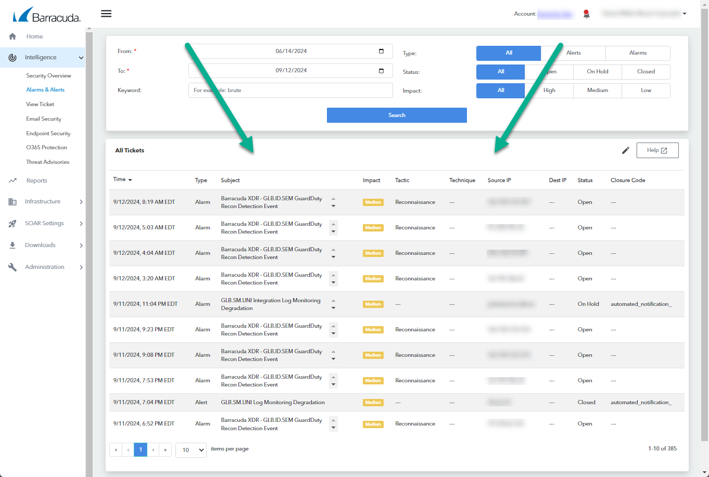Select Status filter Closed
The width and height of the screenshot is (709, 477).
point(646,72)
